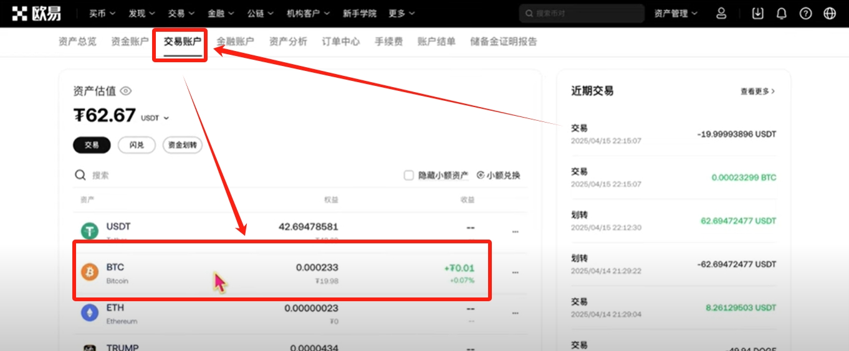Click the BTC Bitcoin coin icon
849x351 pixels.
coord(90,272)
